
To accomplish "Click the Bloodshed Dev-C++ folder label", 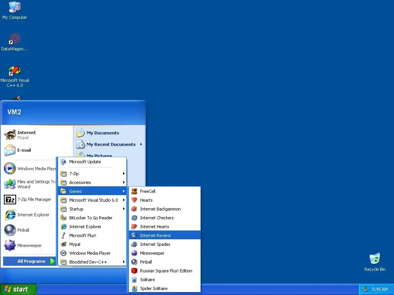I will [88, 262].
